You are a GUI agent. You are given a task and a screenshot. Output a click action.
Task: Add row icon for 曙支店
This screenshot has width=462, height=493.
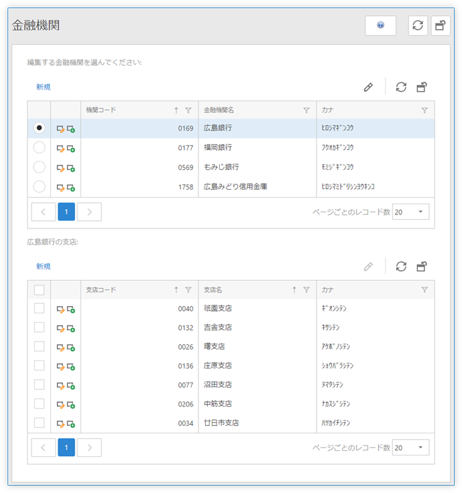[x=71, y=348]
